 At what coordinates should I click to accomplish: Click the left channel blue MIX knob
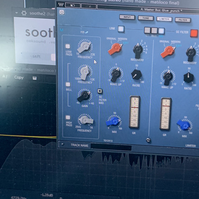114,121
